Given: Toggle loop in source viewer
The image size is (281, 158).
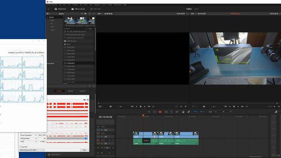Looking at the screenshot, I should tap(153, 106).
